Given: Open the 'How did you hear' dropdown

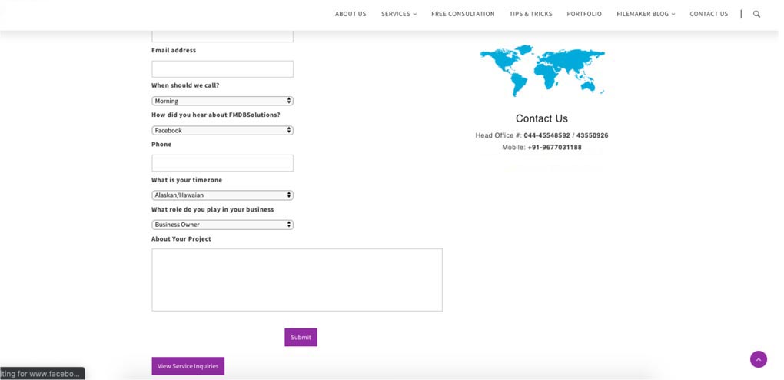Looking at the screenshot, I should pos(222,130).
